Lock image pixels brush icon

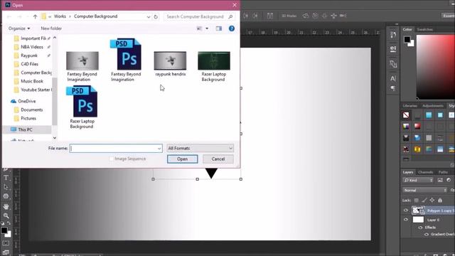pyautogui.click(x=424, y=201)
